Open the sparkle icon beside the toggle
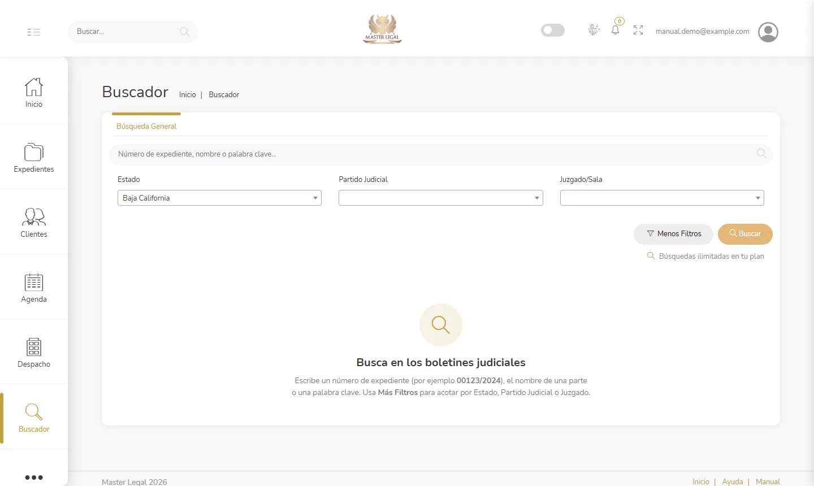The height and width of the screenshot is (486, 814). tap(594, 30)
